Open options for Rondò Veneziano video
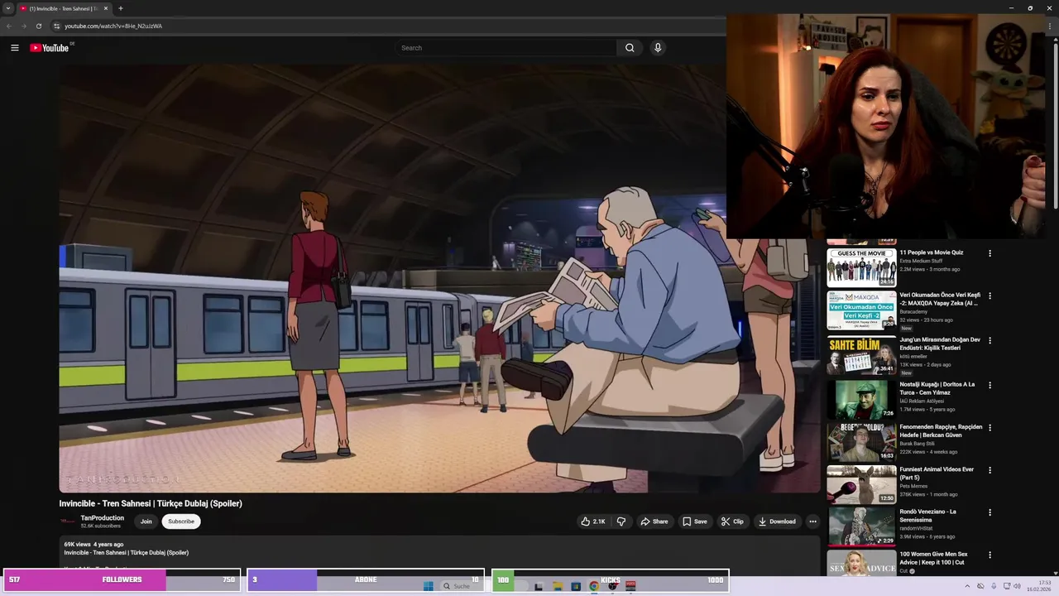Screen dimensions: 1059x596 click(990, 512)
